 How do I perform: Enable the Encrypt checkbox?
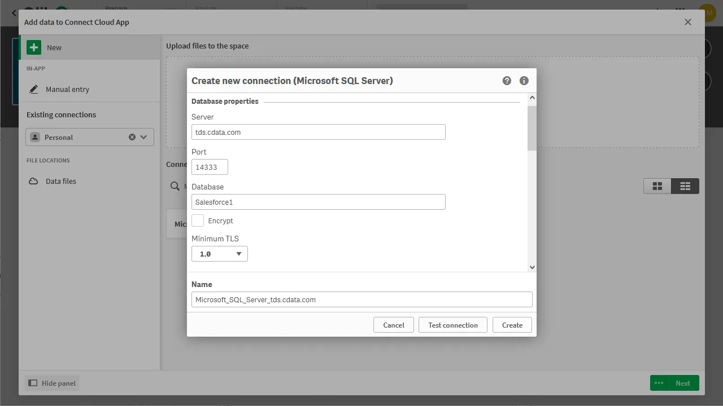(x=198, y=220)
